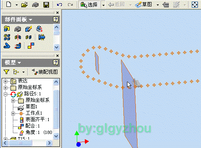Expand top-level 原始坐标系 folder
Image resolution: width=201 pixels, height=148 pixels.
[5, 88]
